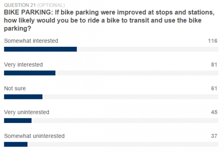Click the (OPTIONAL) tag text
224x152 pixels.
tap(51, 5)
